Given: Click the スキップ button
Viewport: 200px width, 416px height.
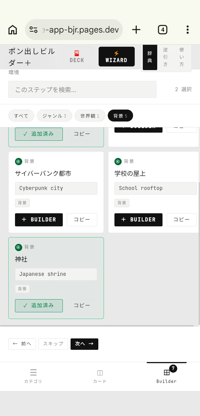Looking at the screenshot, I should pyautogui.click(x=53, y=344).
